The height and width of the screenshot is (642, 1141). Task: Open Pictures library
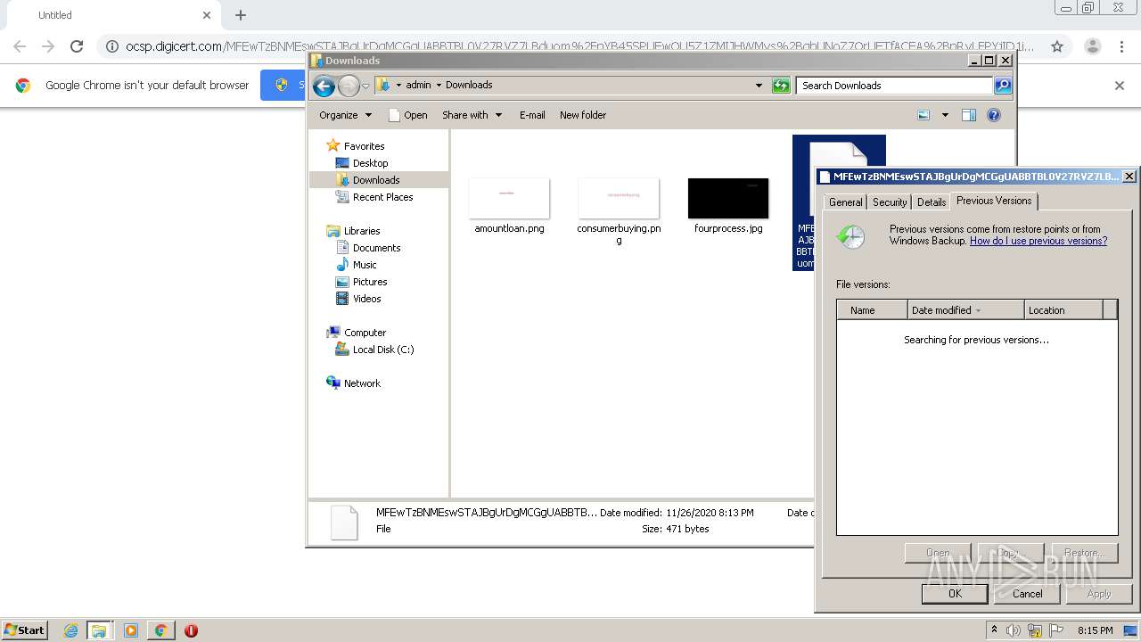pyautogui.click(x=370, y=282)
